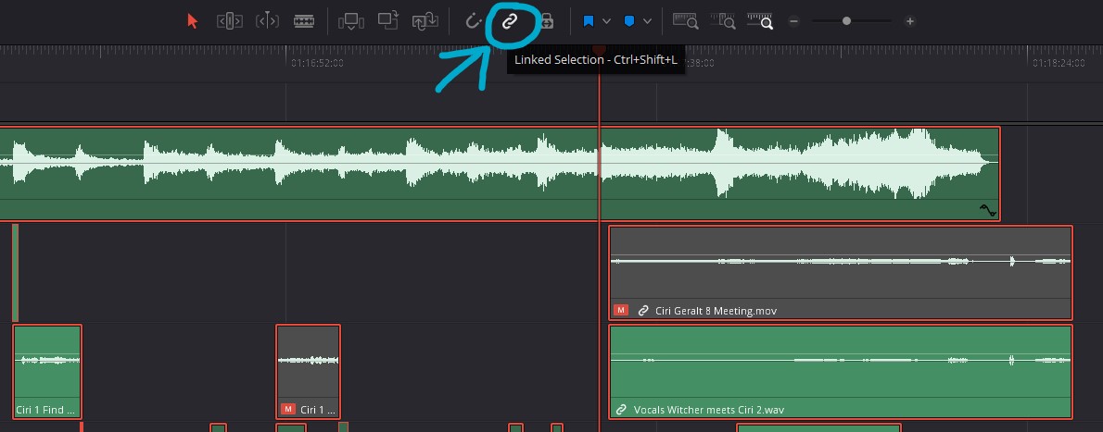Toggle the Position Lock padlock icon
Image resolution: width=1103 pixels, height=432 pixels.
(x=547, y=21)
